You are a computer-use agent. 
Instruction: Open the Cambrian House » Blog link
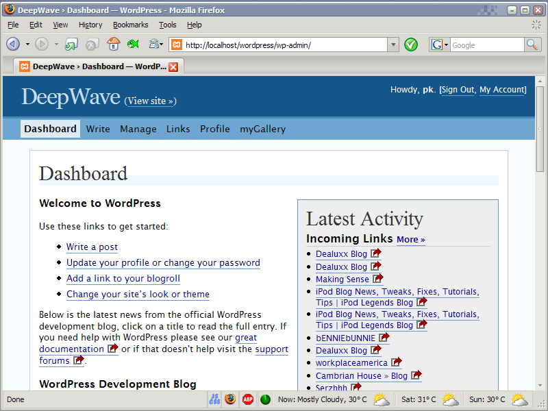[x=362, y=375]
